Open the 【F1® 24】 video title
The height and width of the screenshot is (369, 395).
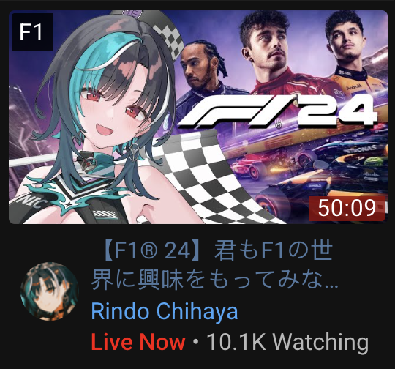coord(214,265)
